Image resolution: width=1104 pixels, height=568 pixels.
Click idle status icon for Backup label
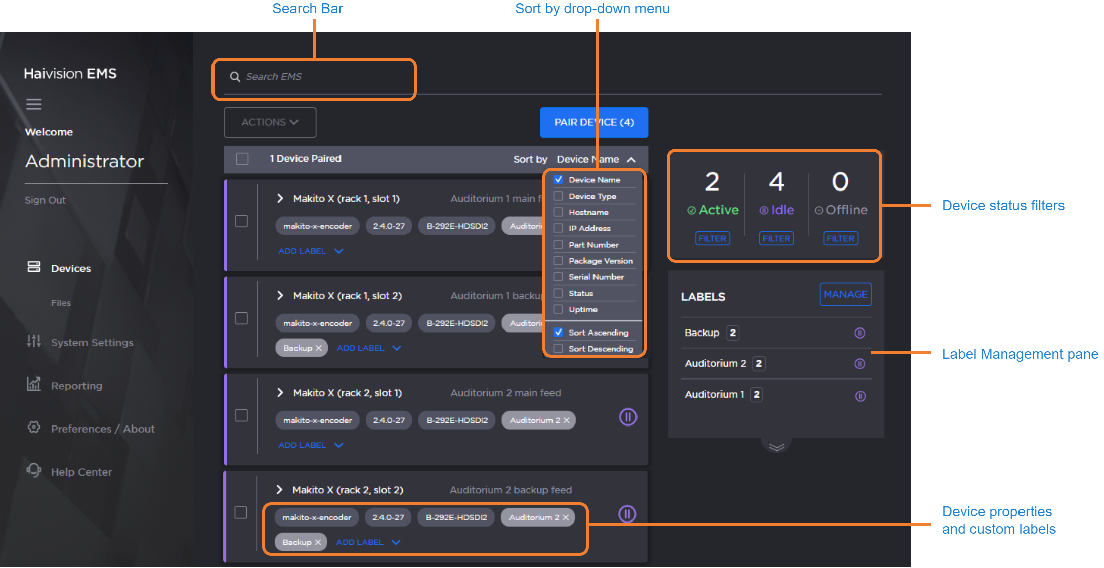pos(859,333)
